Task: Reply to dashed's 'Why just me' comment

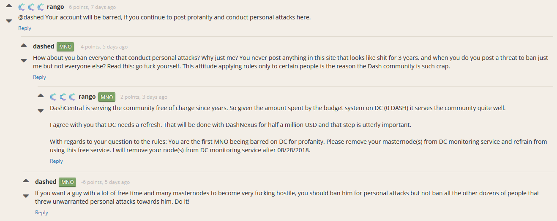Action: pos(40,77)
